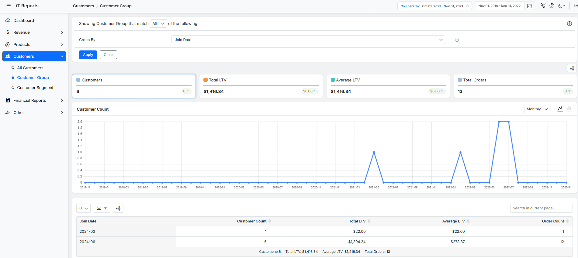Open the hamburger menu beside iT Reports
The image size is (578, 258).
(x=9, y=6)
